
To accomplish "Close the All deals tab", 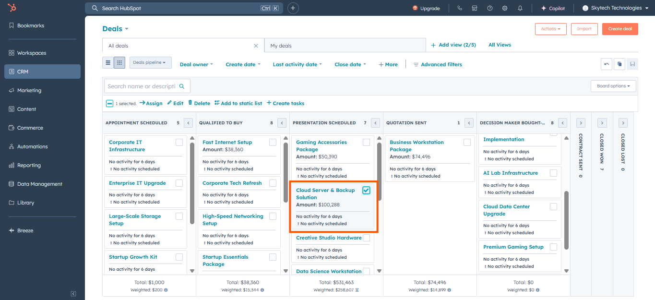I will coord(256,46).
